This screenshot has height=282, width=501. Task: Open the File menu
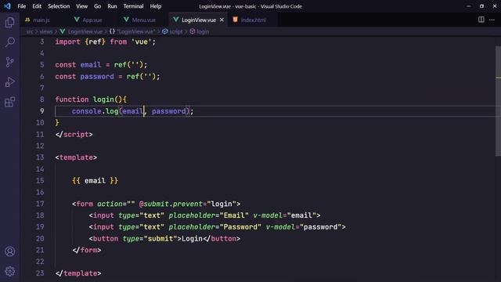(x=22, y=6)
